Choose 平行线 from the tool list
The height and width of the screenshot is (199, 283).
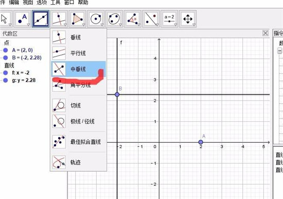click(78, 53)
